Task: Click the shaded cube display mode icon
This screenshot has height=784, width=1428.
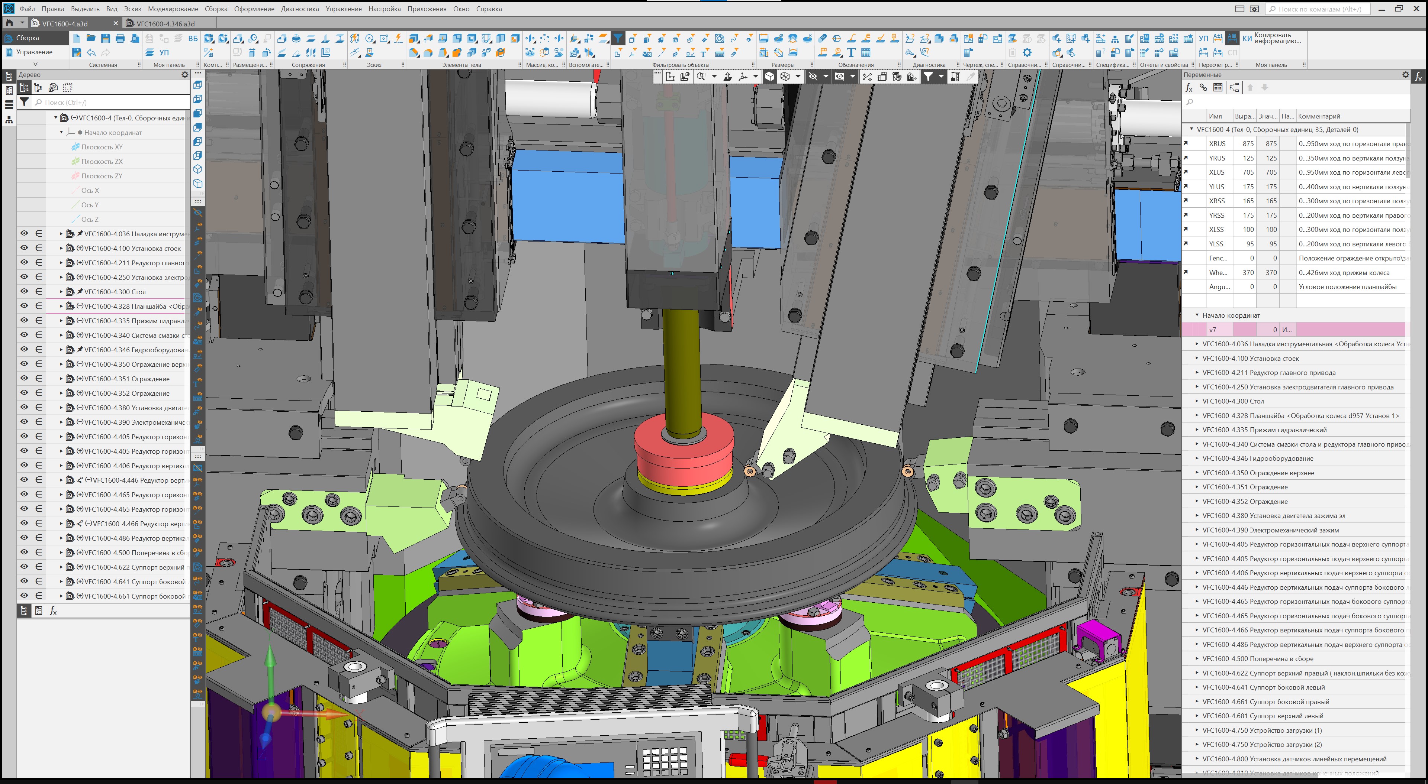Action: pos(770,77)
